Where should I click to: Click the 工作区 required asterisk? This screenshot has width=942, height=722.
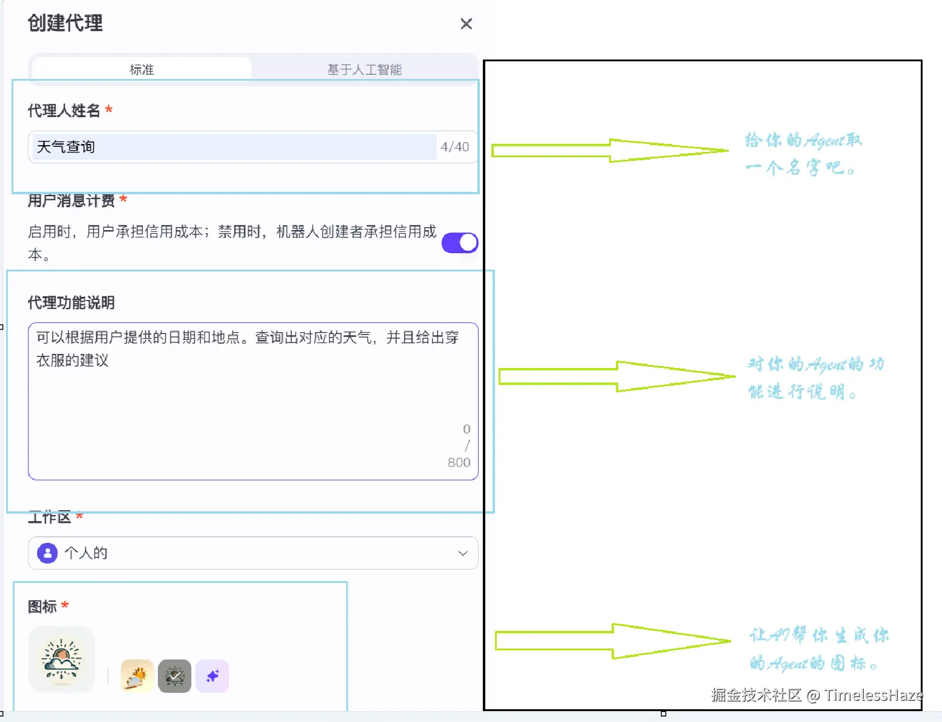79,517
